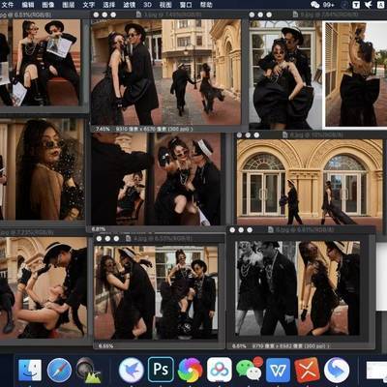
Task: Open the blue arrow circle app in Dock
Action: pyautogui.click(x=337, y=371)
